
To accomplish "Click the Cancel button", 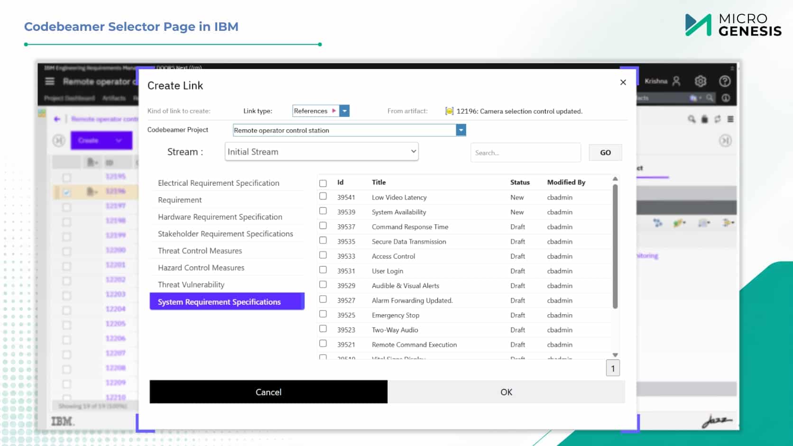I will click(x=268, y=392).
